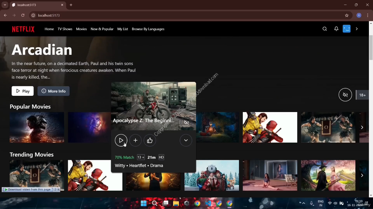The image size is (373, 209).
Task: Open the Chrome profile avatar
Action: [359, 15]
